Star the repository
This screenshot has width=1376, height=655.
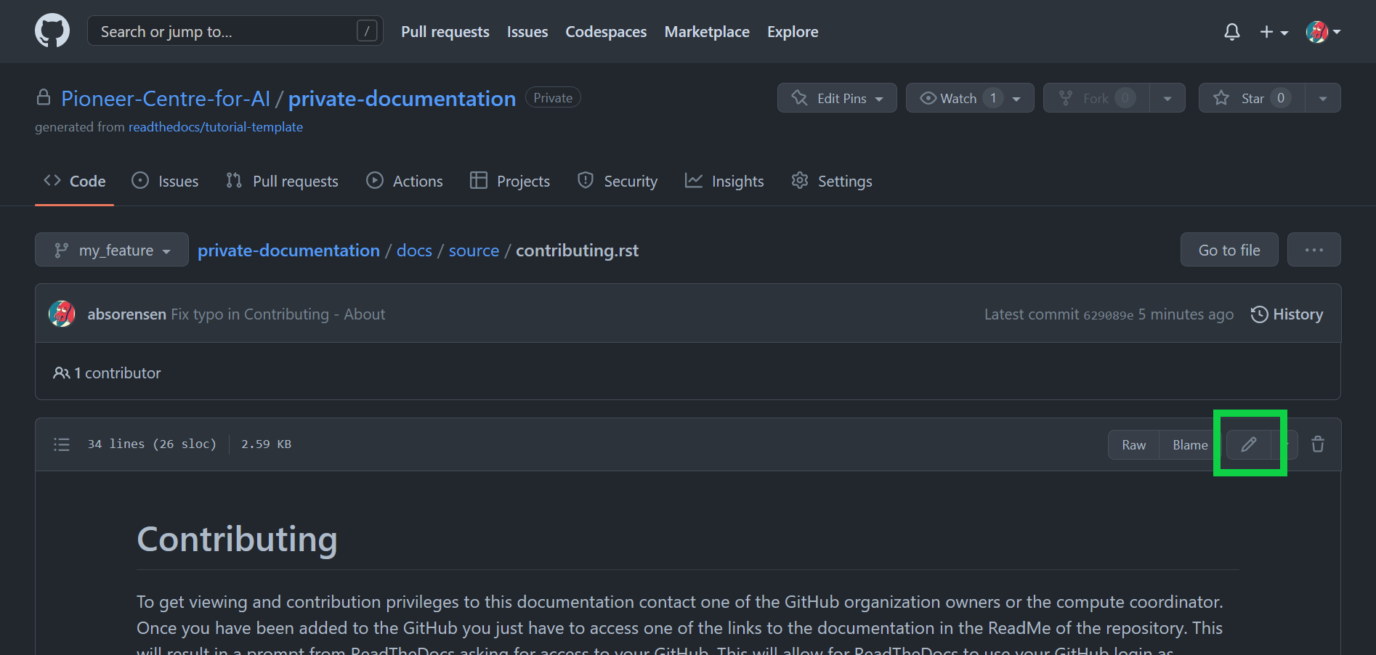[1252, 98]
